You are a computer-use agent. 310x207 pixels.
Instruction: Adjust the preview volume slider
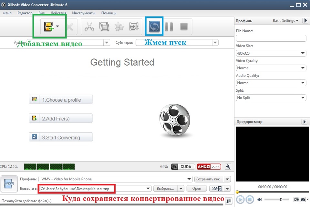click(277, 200)
